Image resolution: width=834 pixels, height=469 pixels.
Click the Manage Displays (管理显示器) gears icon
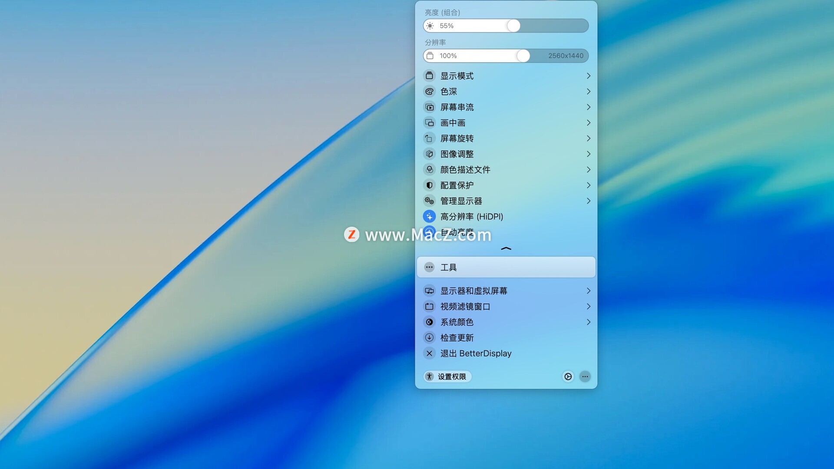429,201
